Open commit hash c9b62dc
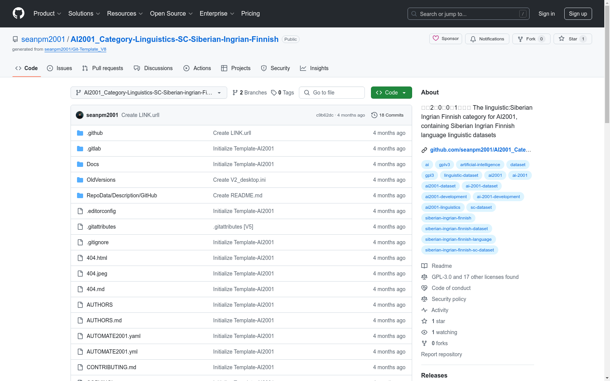Screen dimensions: 610x381 [x=325, y=115]
